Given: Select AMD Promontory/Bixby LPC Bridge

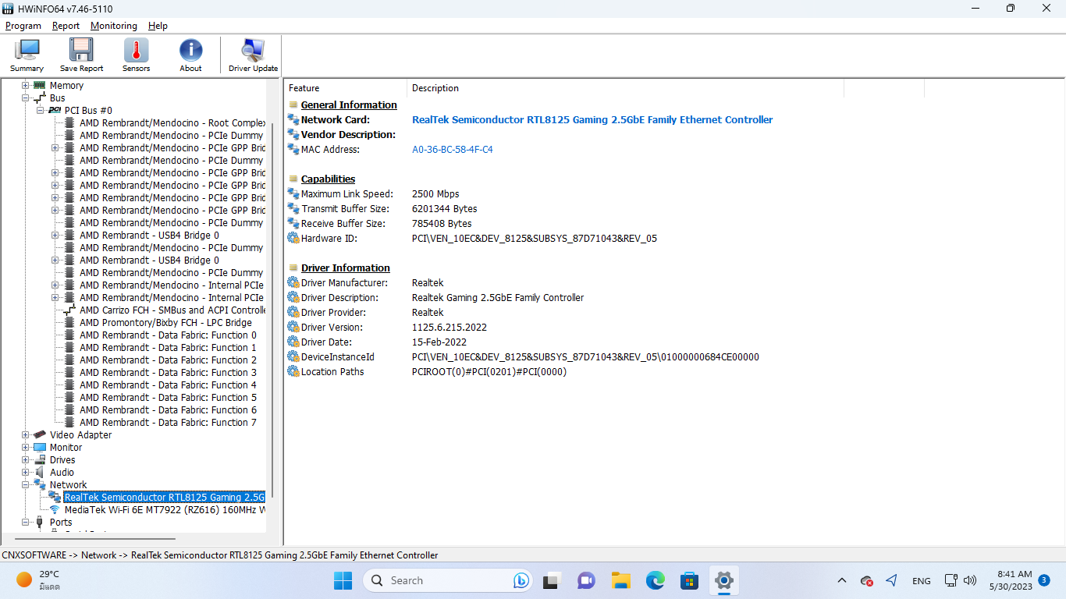Looking at the screenshot, I should [165, 323].
